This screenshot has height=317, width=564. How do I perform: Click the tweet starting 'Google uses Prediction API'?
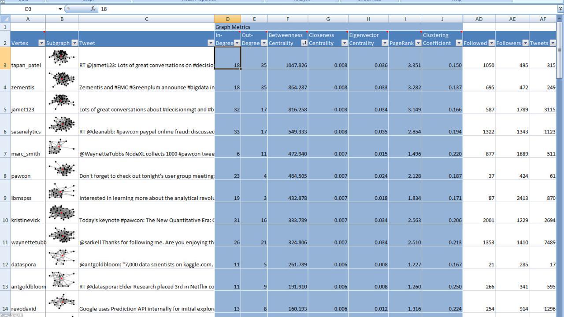click(146, 302)
